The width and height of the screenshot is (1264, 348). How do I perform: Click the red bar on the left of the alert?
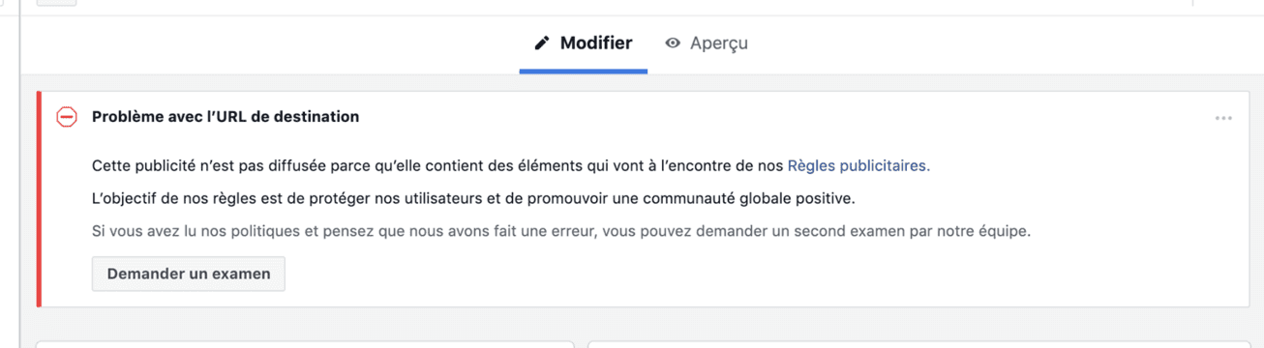coord(40,199)
